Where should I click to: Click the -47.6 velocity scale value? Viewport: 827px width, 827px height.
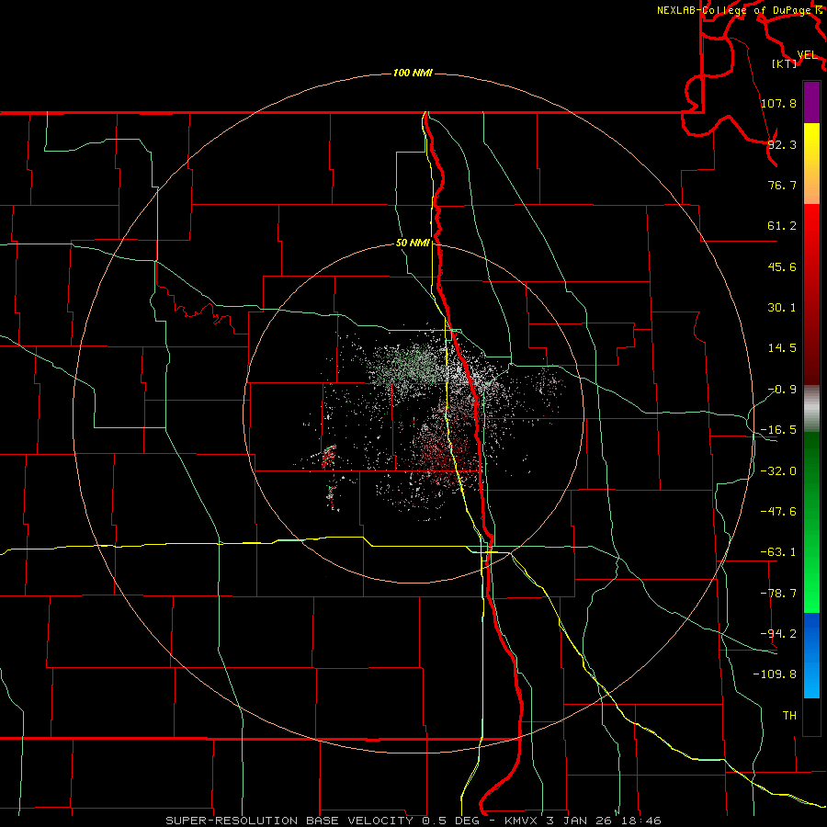point(778,512)
